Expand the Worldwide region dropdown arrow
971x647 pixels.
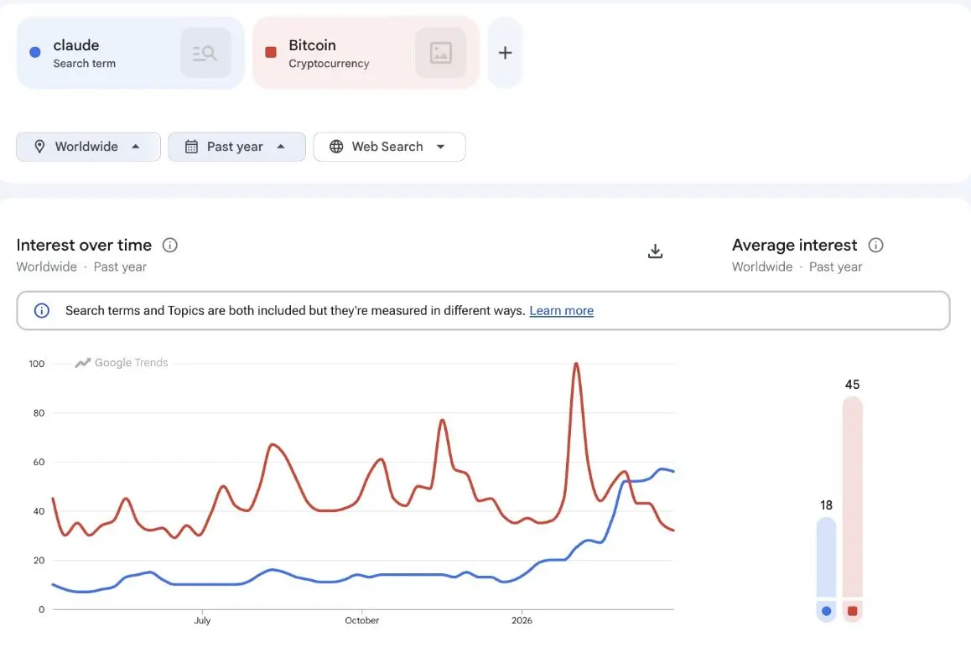coord(136,147)
